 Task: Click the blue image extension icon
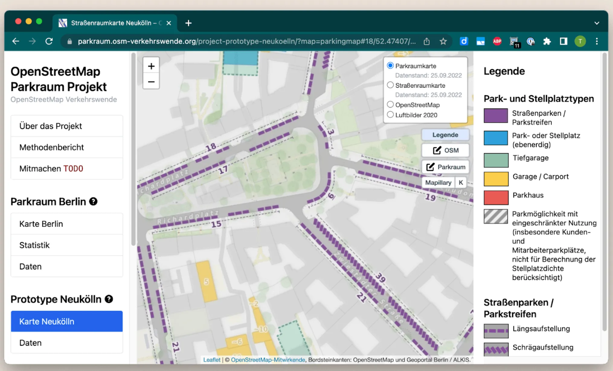click(x=480, y=41)
